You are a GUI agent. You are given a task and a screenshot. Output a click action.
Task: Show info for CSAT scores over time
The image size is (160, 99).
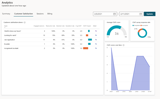pos(124,45)
